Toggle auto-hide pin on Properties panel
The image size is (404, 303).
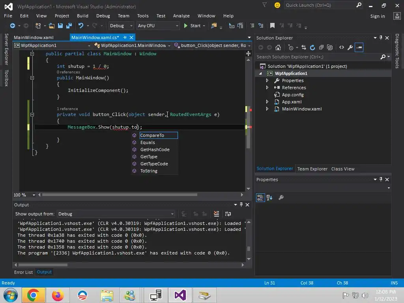(x=381, y=180)
